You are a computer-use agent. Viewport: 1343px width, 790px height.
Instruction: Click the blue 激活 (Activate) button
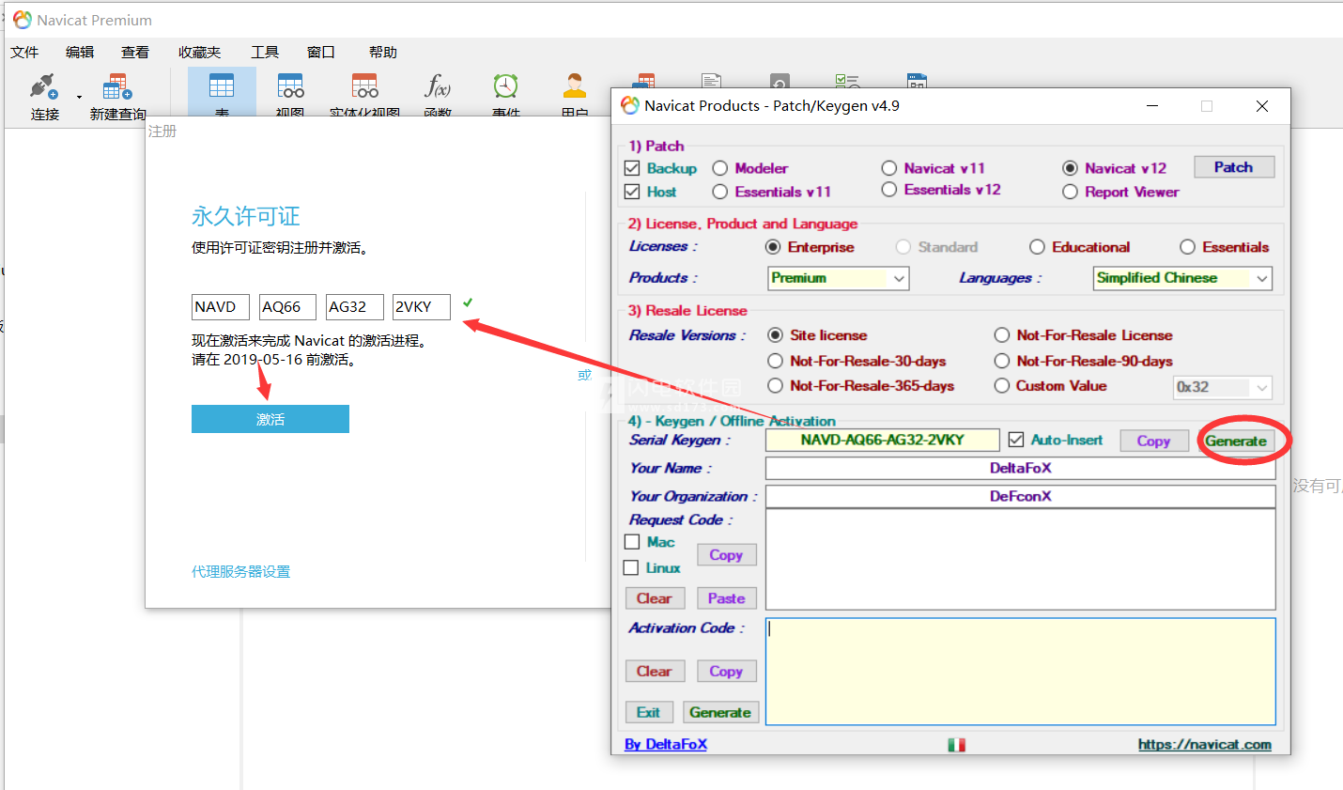[270, 419]
